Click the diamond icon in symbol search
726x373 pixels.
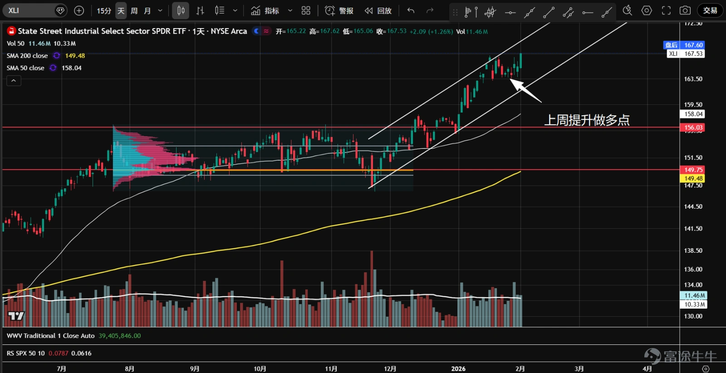click(60, 10)
